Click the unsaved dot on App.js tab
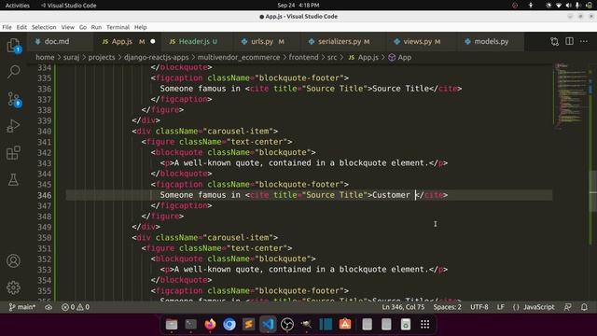597x336 pixels. click(x=153, y=41)
